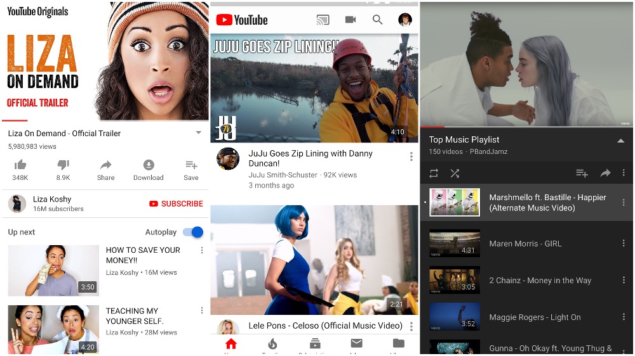Open options menu for JuJu zip lining video
Viewport: 635px width, 356px height.
[411, 156]
